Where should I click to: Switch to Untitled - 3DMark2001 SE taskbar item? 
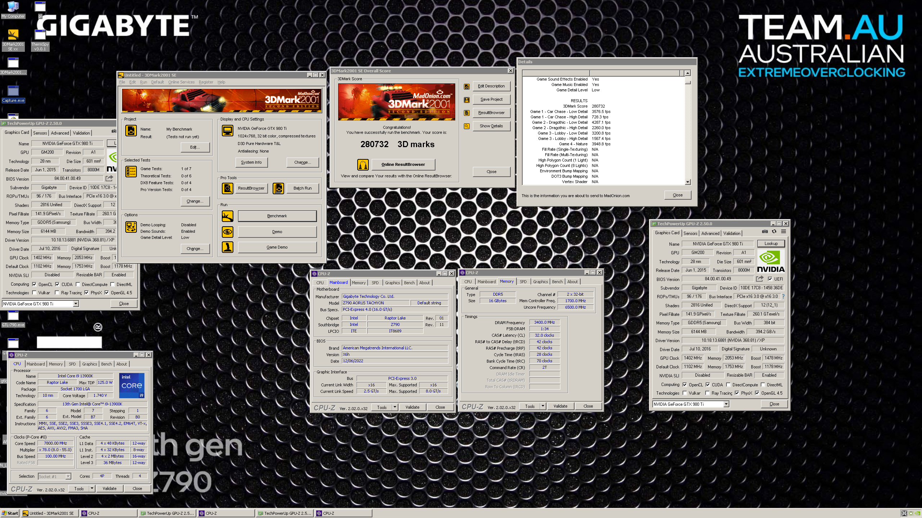click(50, 513)
